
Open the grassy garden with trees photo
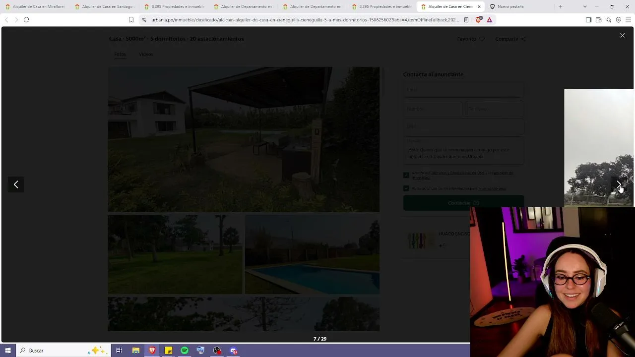(x=175, y=254)
